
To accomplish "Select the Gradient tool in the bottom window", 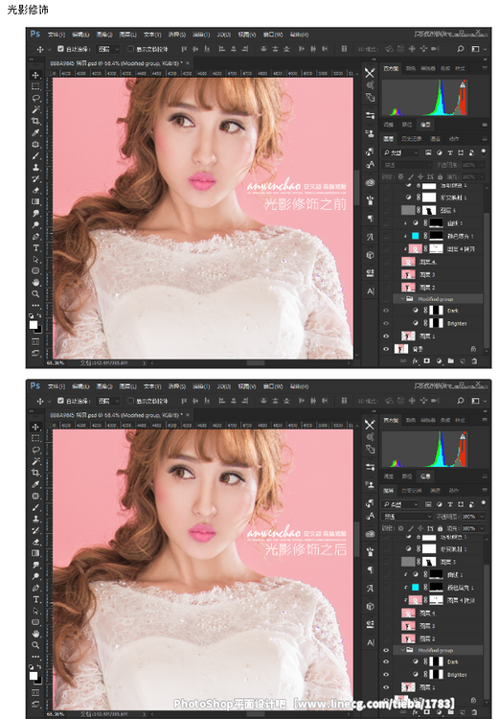I will (35, 553).
